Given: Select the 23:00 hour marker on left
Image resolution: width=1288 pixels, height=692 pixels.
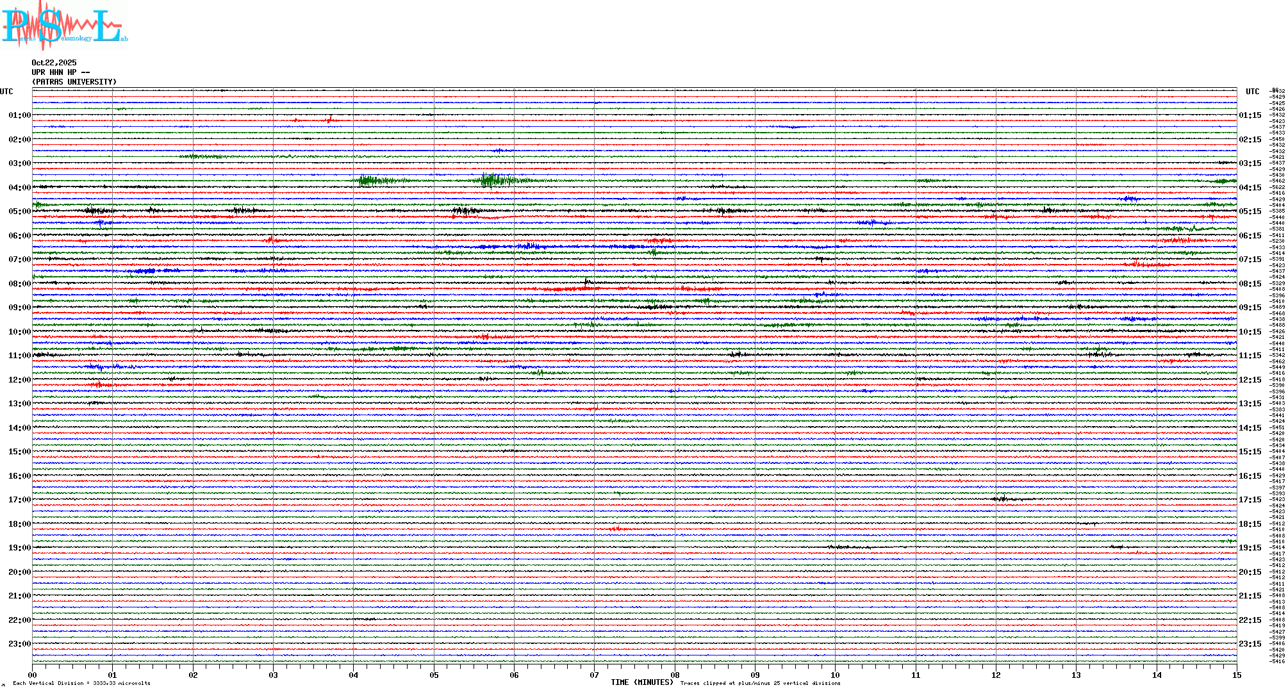Looking at the screenshot, I should point(19,644).
